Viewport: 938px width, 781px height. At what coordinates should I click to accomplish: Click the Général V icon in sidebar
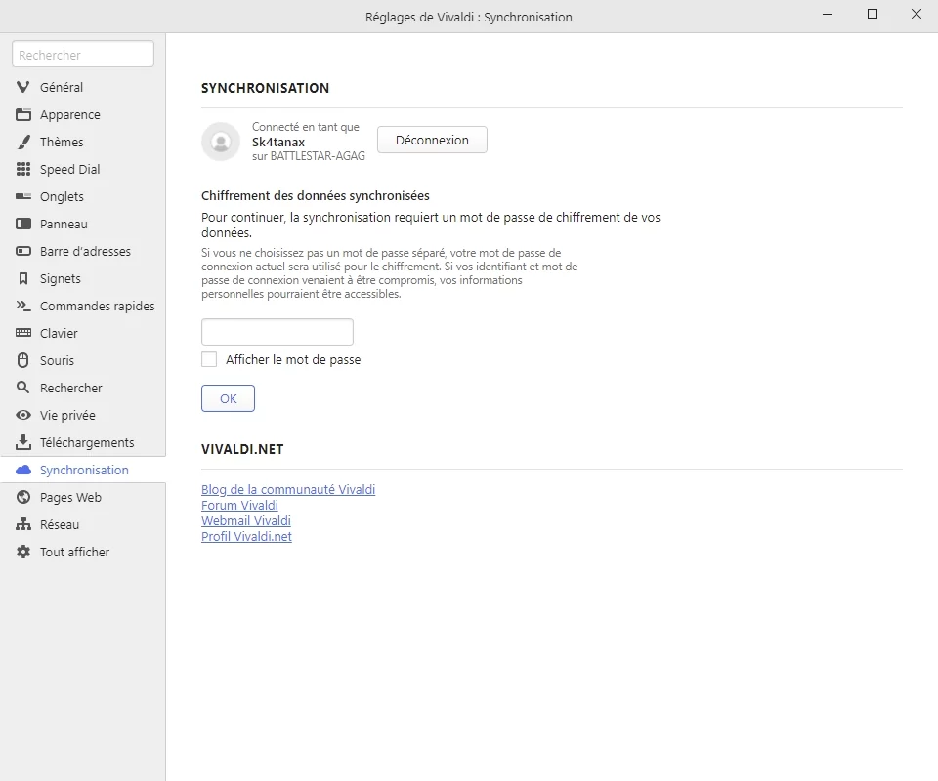click(22, 87)
